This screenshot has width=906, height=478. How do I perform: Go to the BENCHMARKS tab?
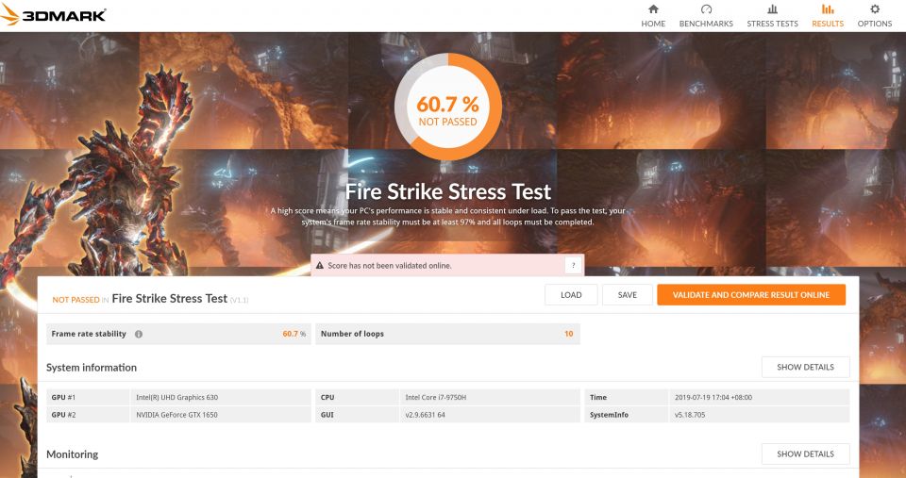click(x=706, y=24)
